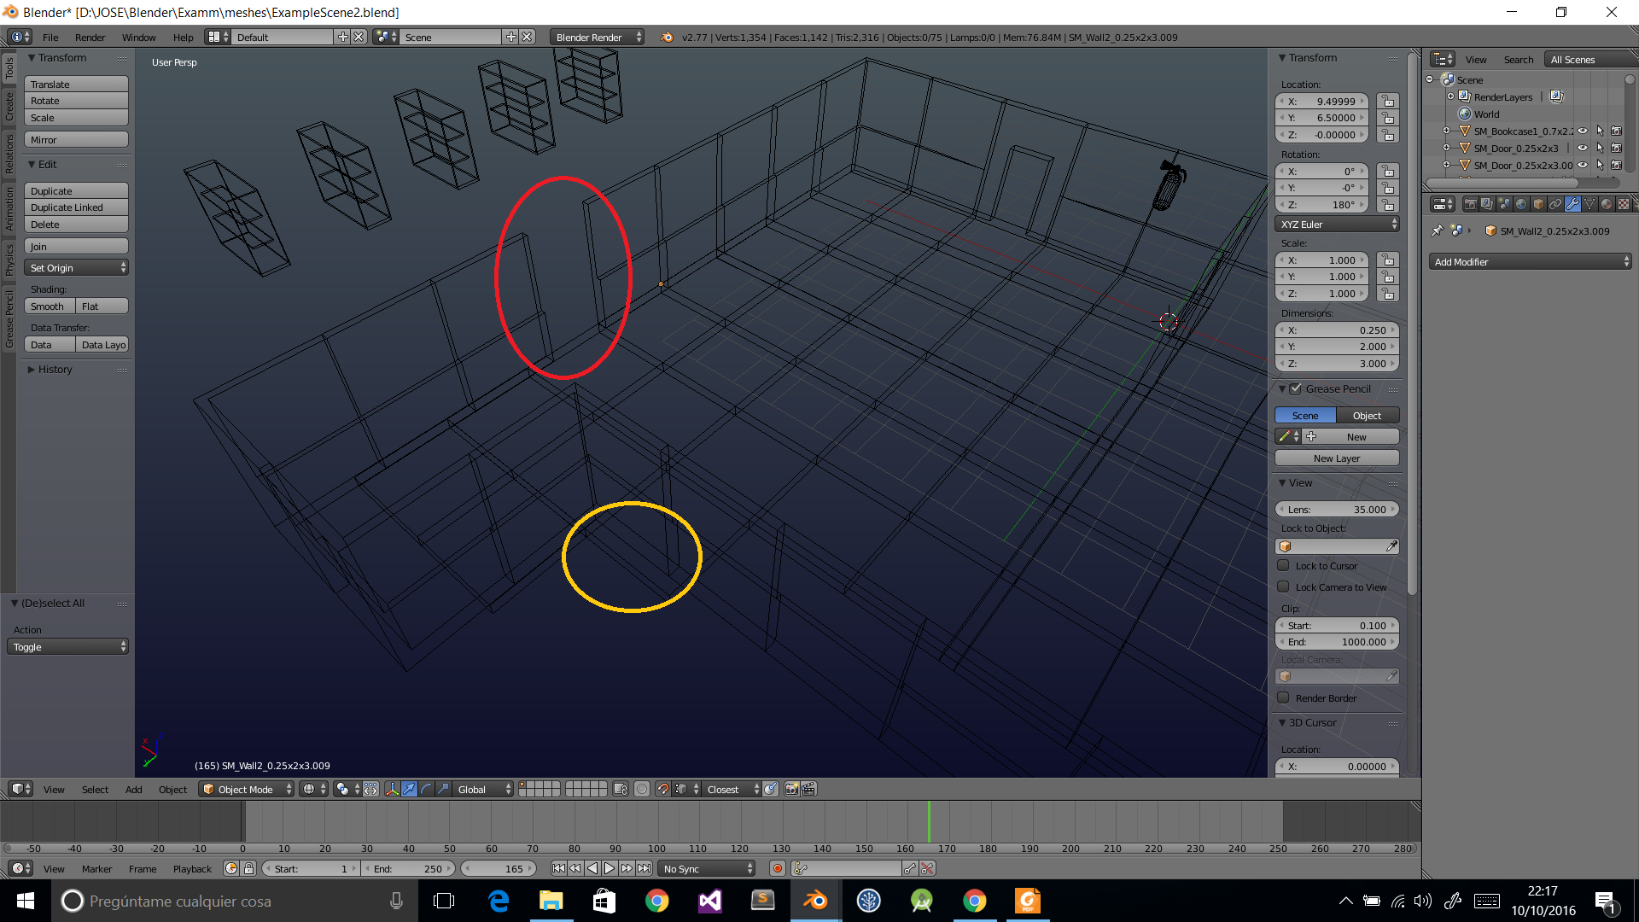
Task: Click the restrict selection arrow for SM_Bookcase1
Action: [x=1600, y=131]
